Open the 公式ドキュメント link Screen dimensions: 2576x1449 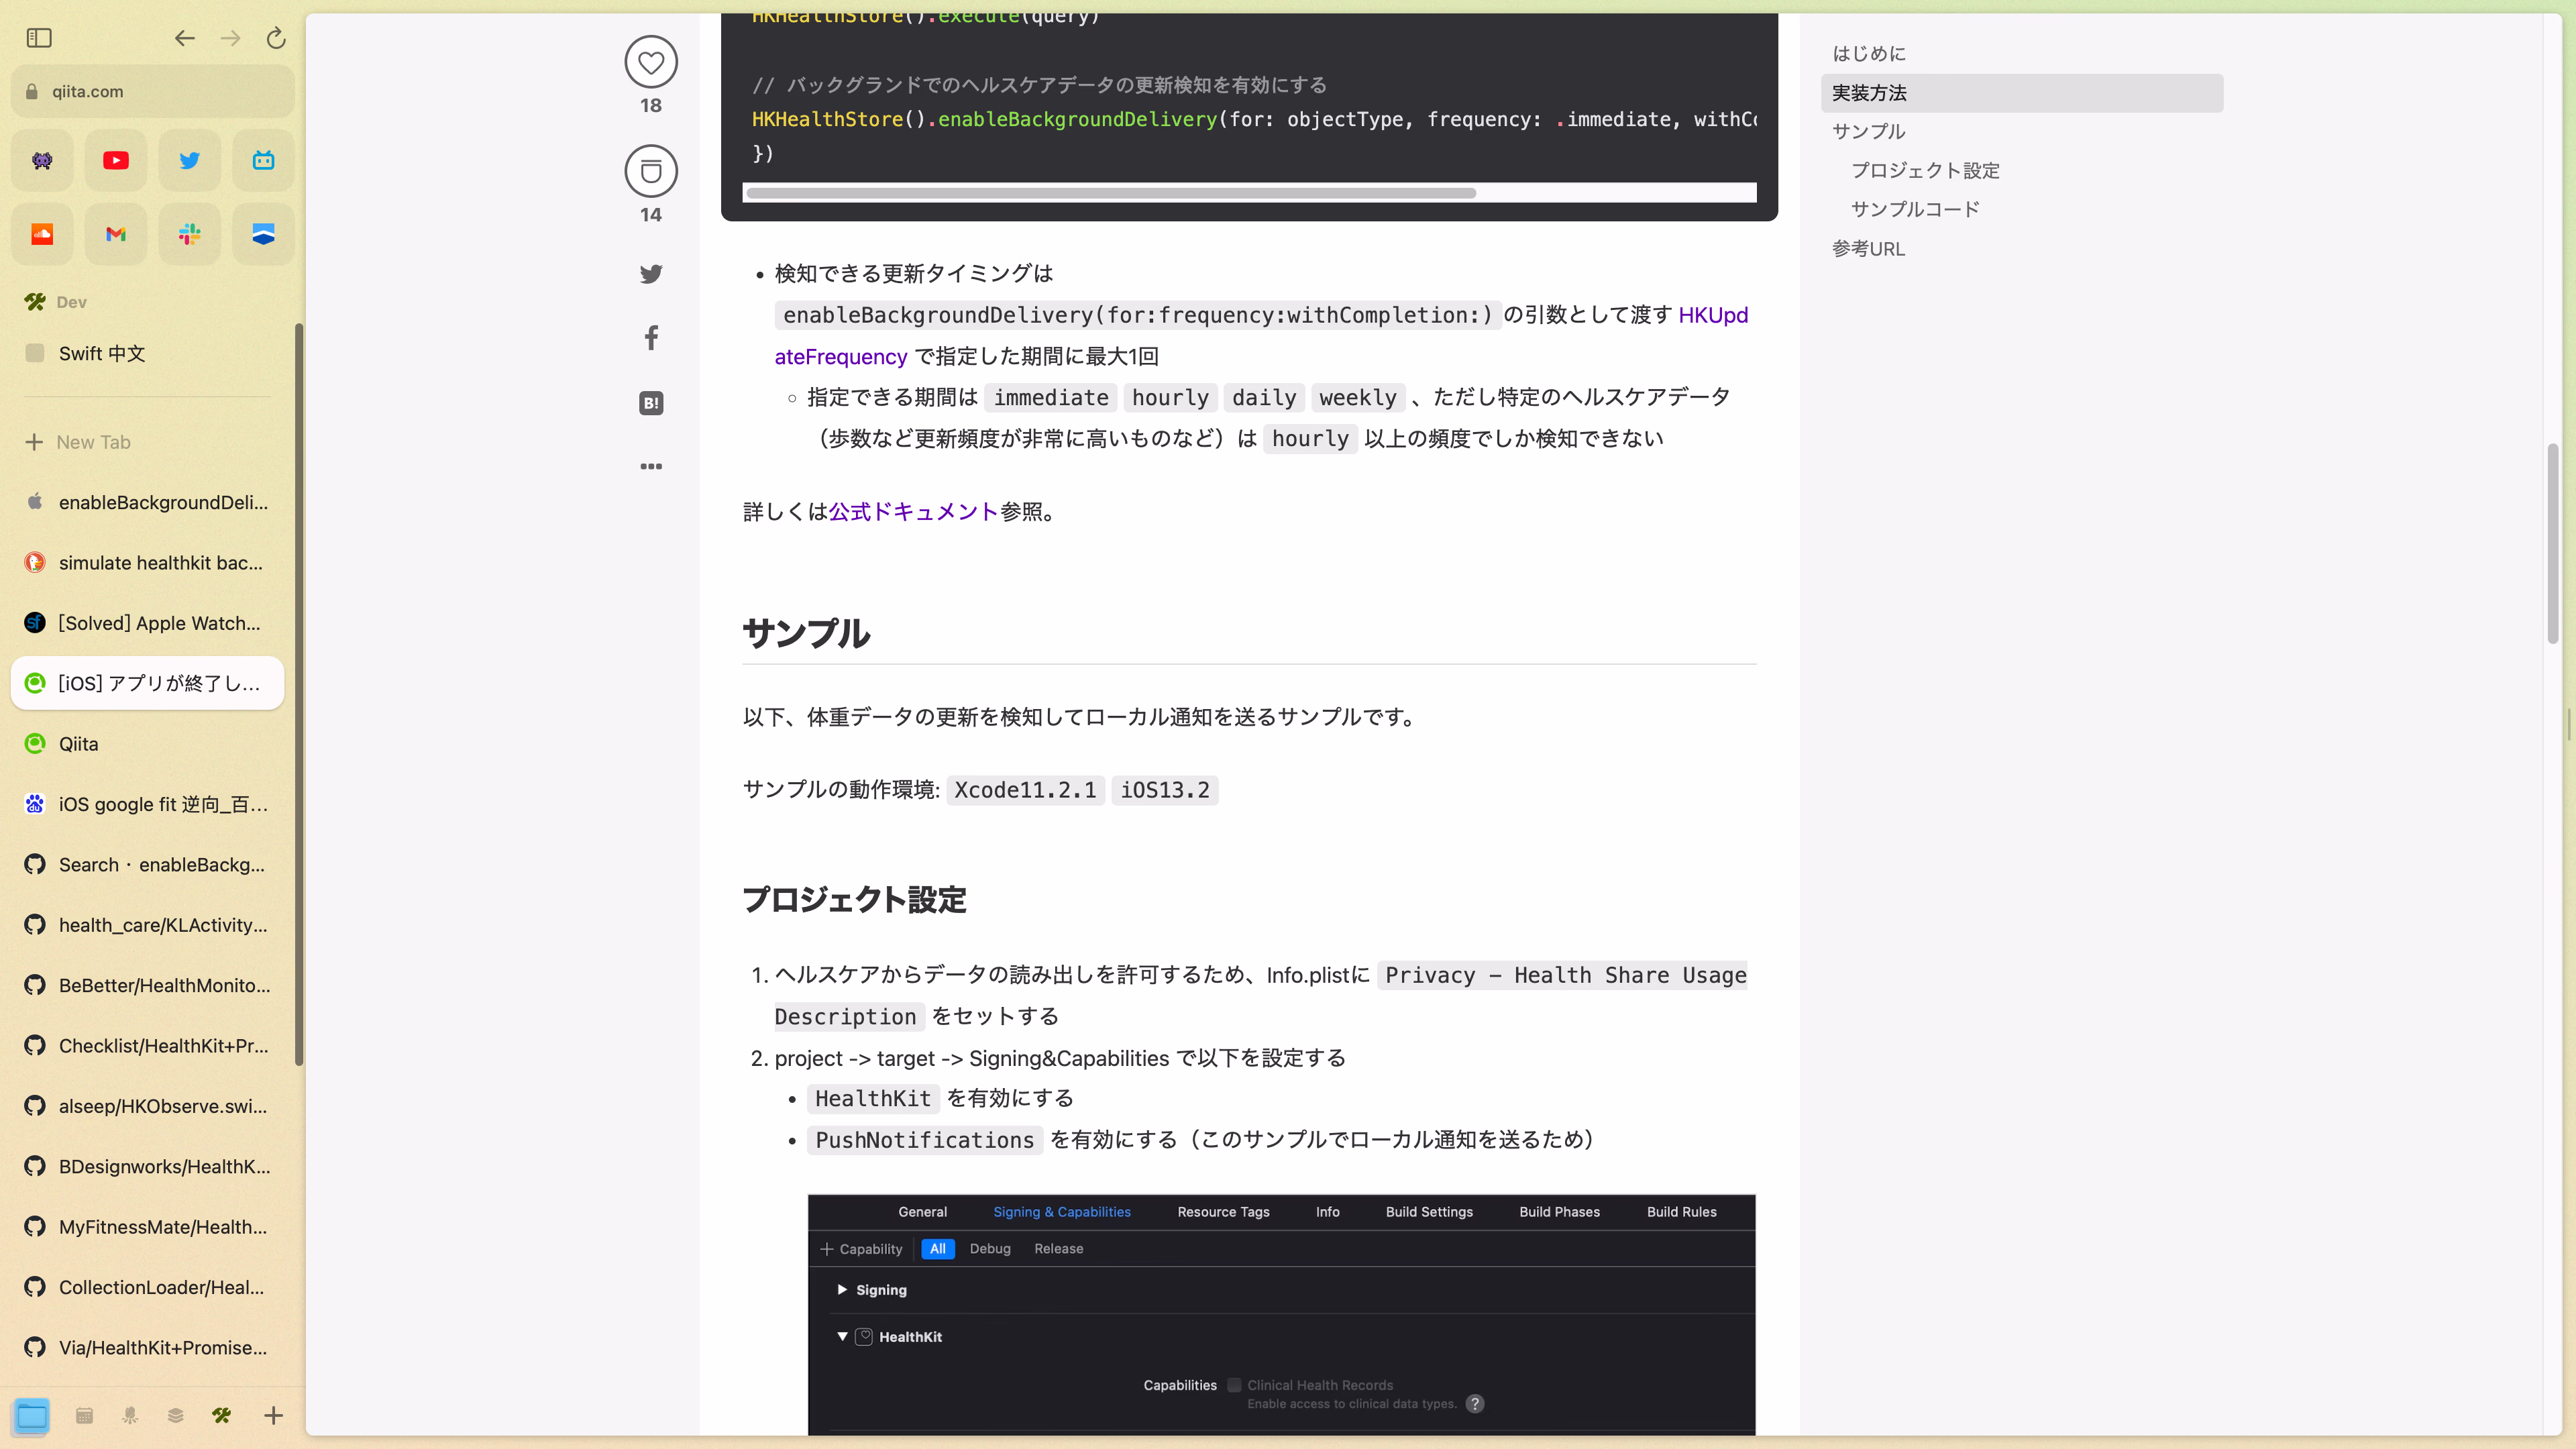pos(913,512)
